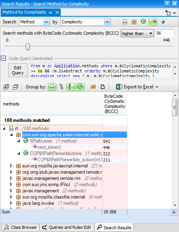Click the results list scrollbar thumb

pyautogui.click(x=175, y=107)
